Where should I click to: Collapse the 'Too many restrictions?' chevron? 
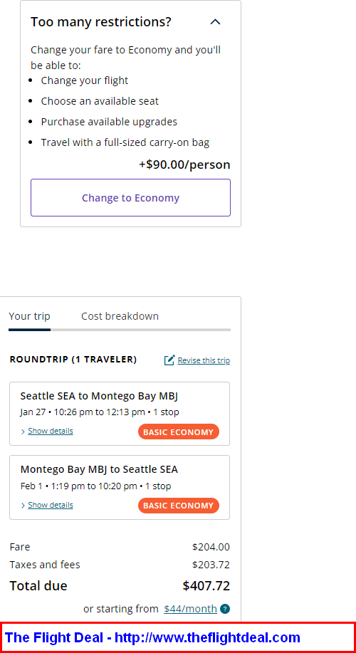[215, 21]
